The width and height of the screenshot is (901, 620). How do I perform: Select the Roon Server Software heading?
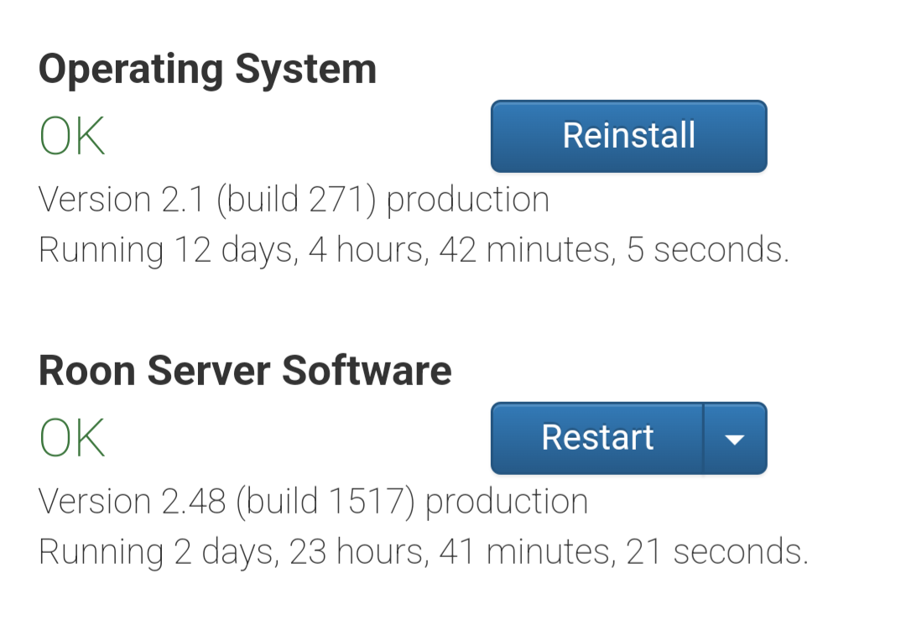[245, 370]
